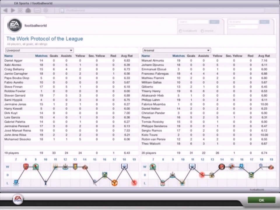Select Newcastle crest on Liverpool matchday 12

(65, 167)
